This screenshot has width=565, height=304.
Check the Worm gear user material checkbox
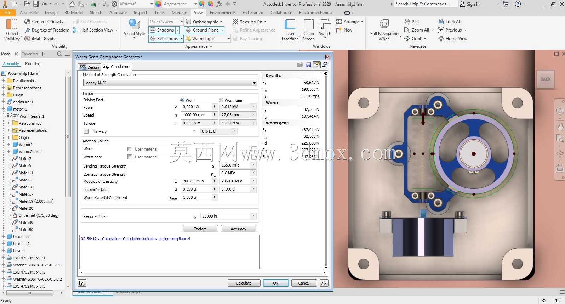tap(130, 157)
